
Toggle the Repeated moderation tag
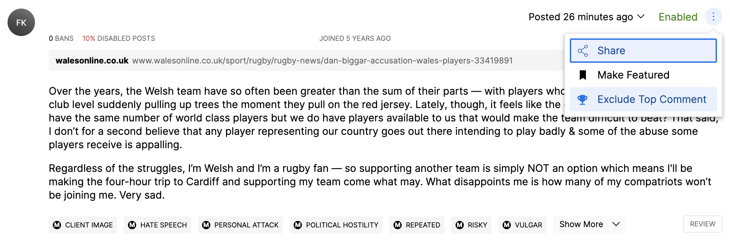point(417,225)
